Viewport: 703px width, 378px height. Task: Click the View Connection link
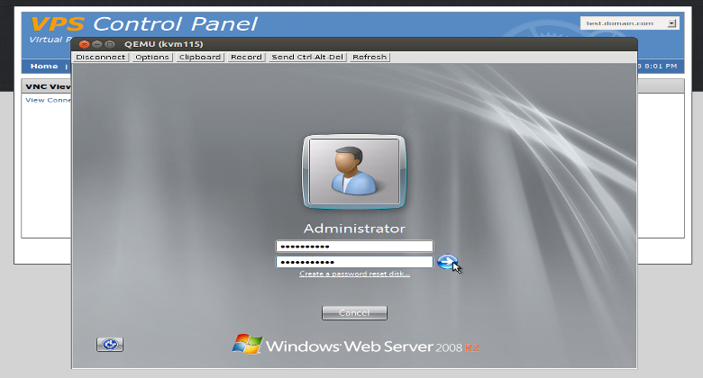pos(48,100)
